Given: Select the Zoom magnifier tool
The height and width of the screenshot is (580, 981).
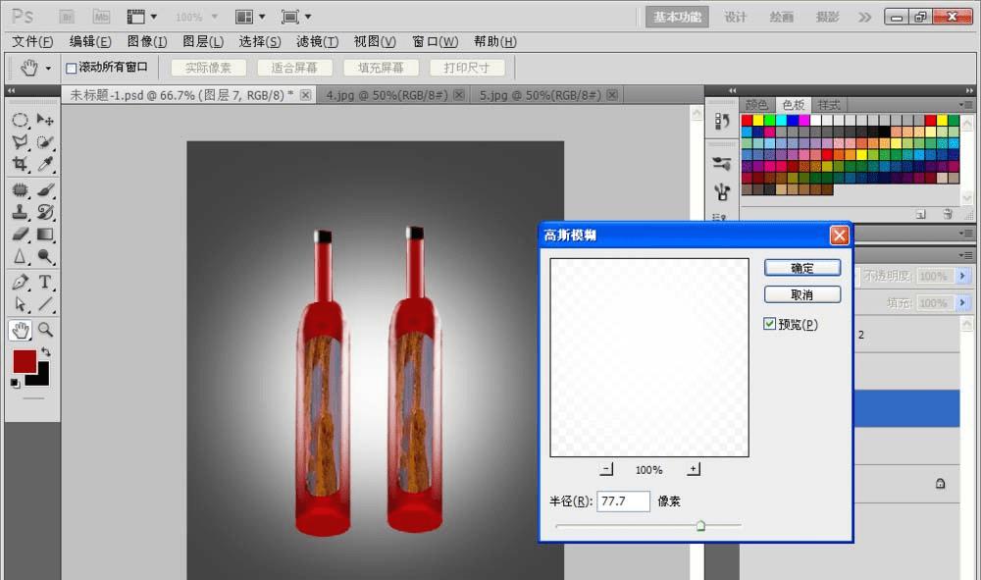Looking at the screenshot, I should pyautogui.click(x=44, y=330).
